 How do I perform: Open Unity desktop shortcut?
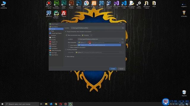click(x=139, y=5)
